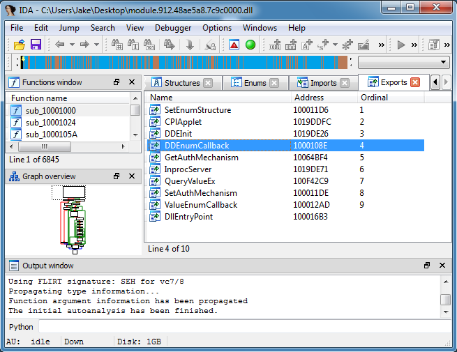Viewport: 457px width, 352px height.
Task: Expand the back history dropdown arrow
Action: coord(72,45)
